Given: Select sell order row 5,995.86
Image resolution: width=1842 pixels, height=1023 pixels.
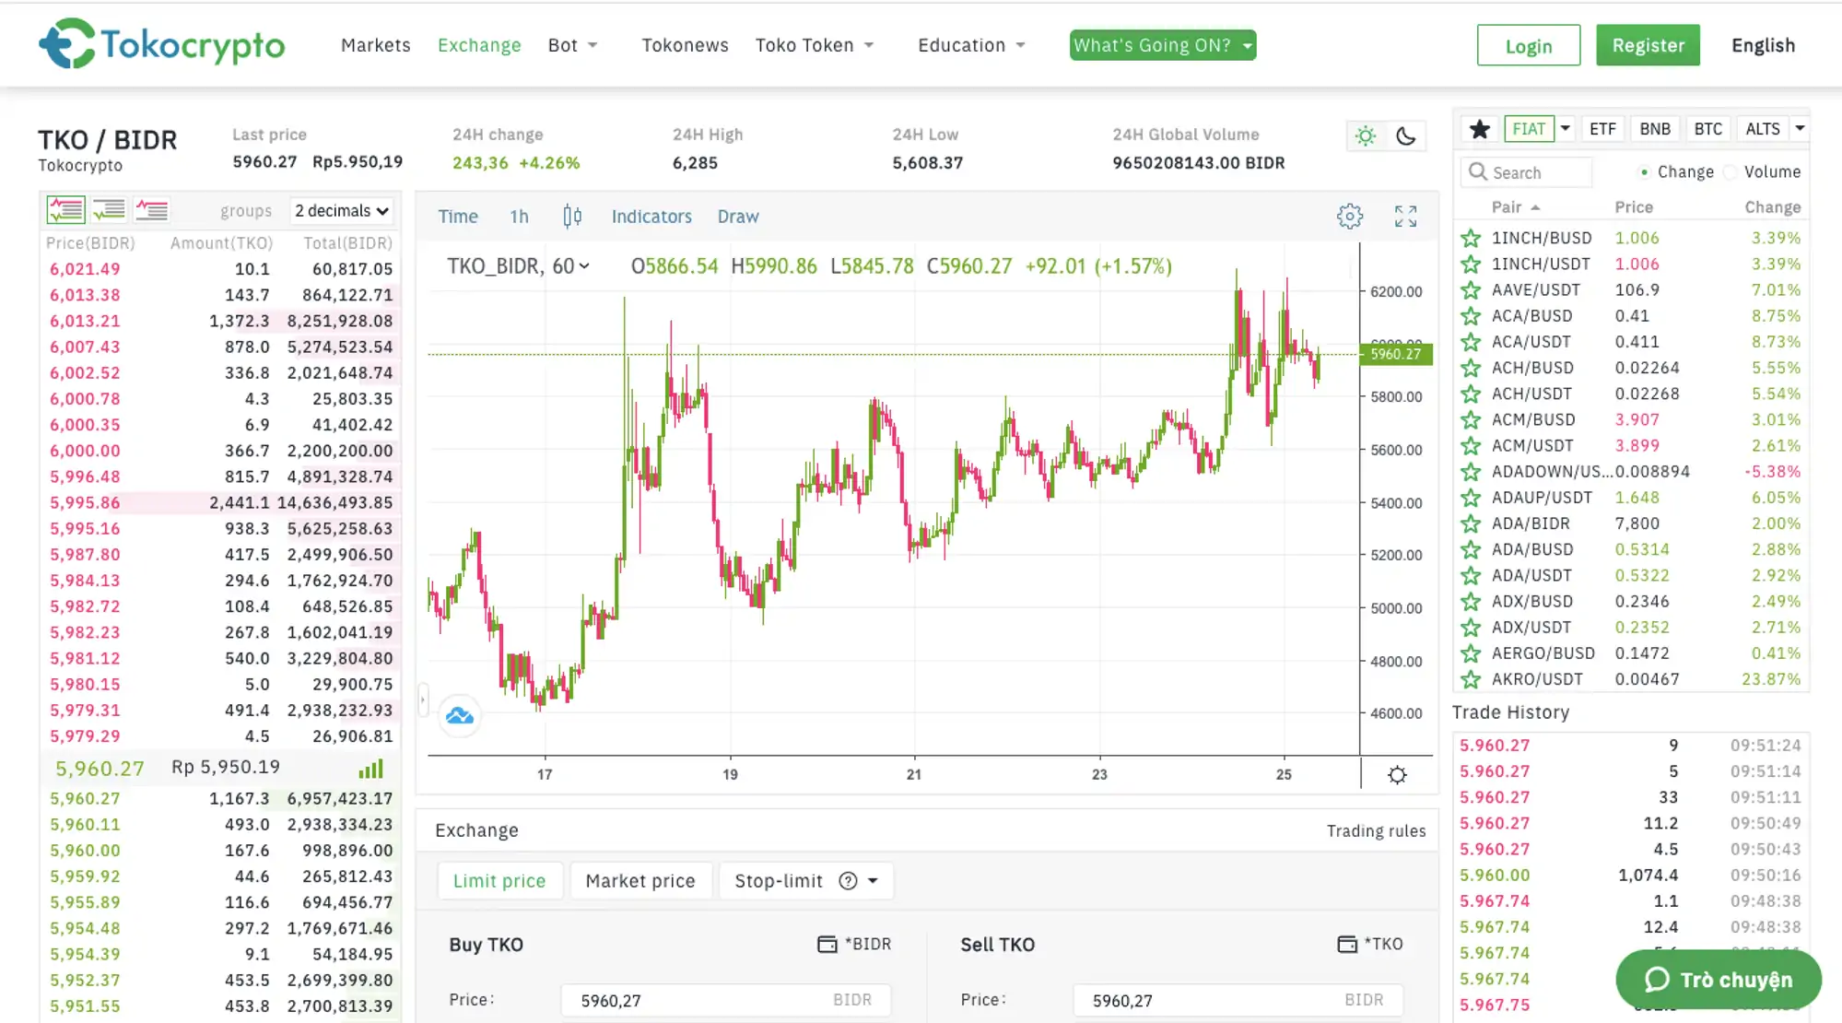Looking at the screenshot, I should coord(221,503).
